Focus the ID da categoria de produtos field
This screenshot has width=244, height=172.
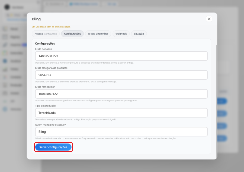coord(121,75)
